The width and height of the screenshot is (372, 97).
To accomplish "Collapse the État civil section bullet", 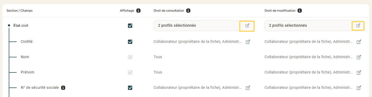I will 9,26.
